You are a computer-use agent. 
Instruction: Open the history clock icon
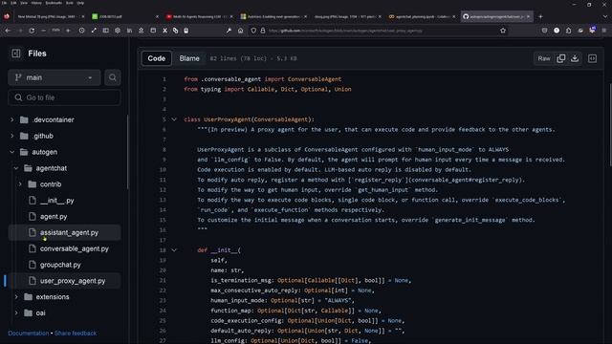[81, 31]
